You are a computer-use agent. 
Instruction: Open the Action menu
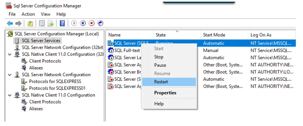click(28, 14)
